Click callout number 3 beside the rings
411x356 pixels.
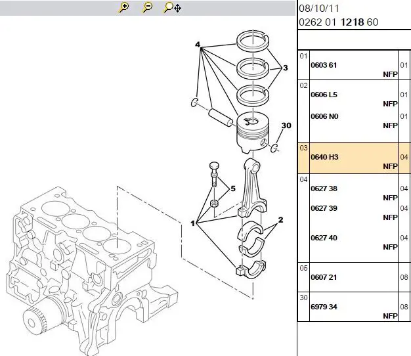(x=285, y=68)
